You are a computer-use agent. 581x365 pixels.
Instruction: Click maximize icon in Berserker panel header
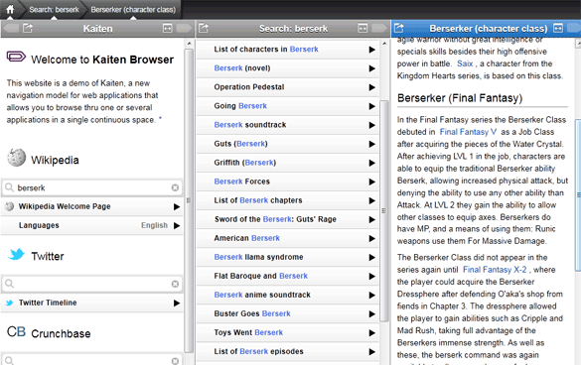[x=558, y=28]
